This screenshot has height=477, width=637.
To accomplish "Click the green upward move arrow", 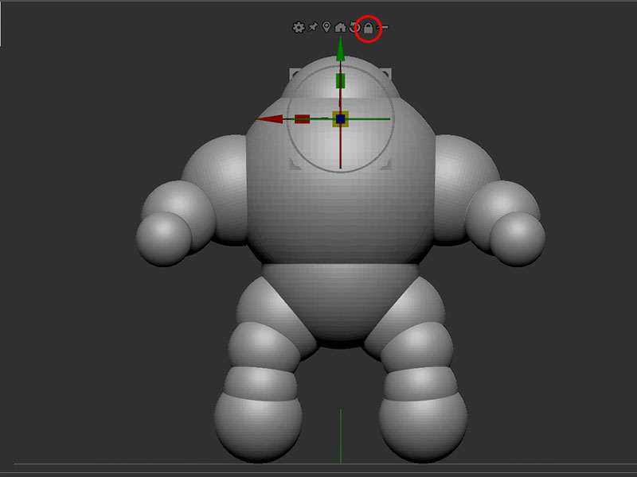I will coord(341,49).
